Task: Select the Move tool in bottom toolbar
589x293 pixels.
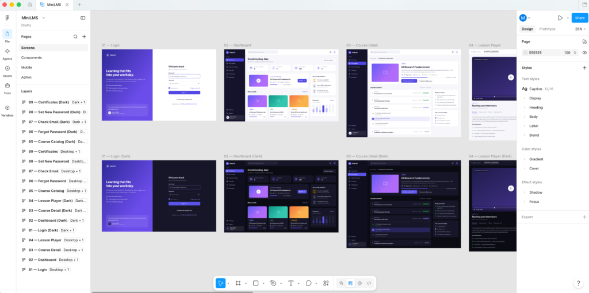Action: tap(220, 283)
